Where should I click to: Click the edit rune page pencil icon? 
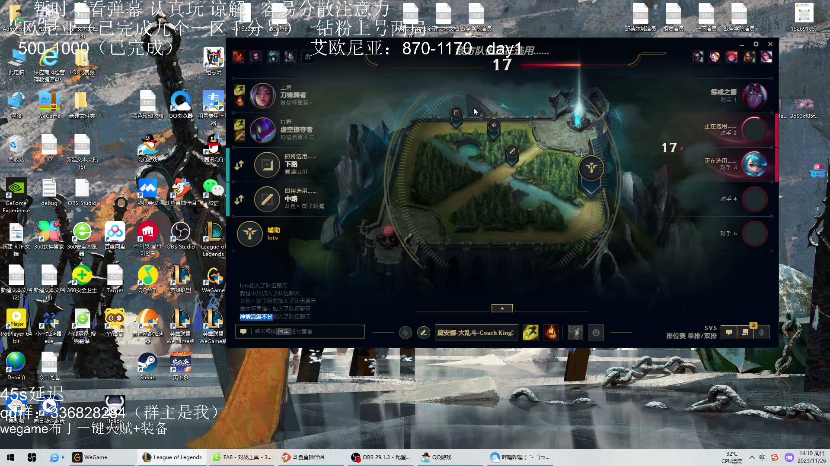424,333
